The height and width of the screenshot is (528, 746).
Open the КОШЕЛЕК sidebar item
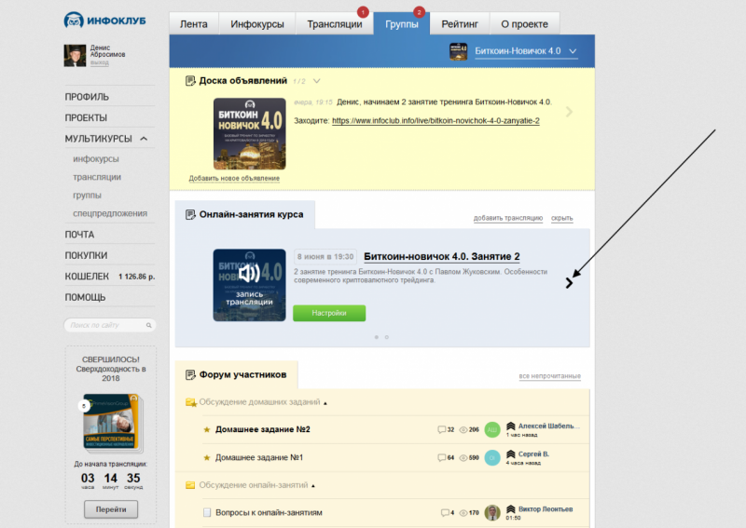pos(87,277)
